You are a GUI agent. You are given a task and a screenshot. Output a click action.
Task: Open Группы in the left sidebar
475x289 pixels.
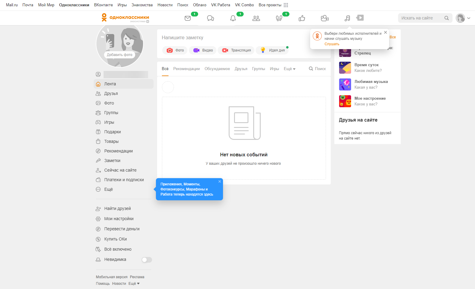(124, 113)
